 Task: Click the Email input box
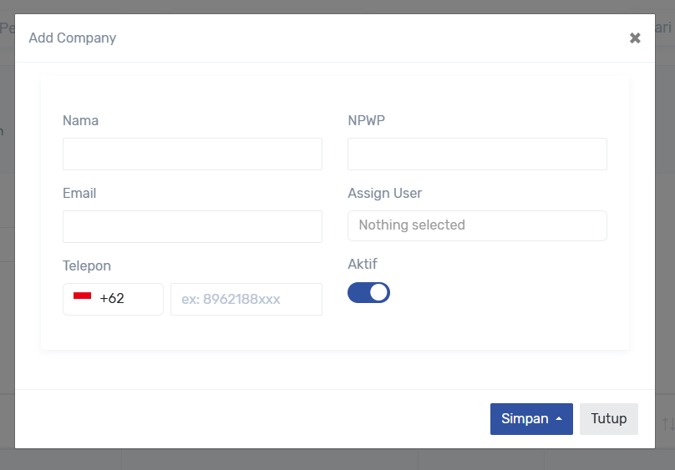(192, 227)
